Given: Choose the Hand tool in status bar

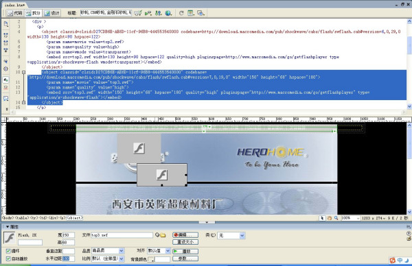Looking at the screenshot, I should (329, 218).
